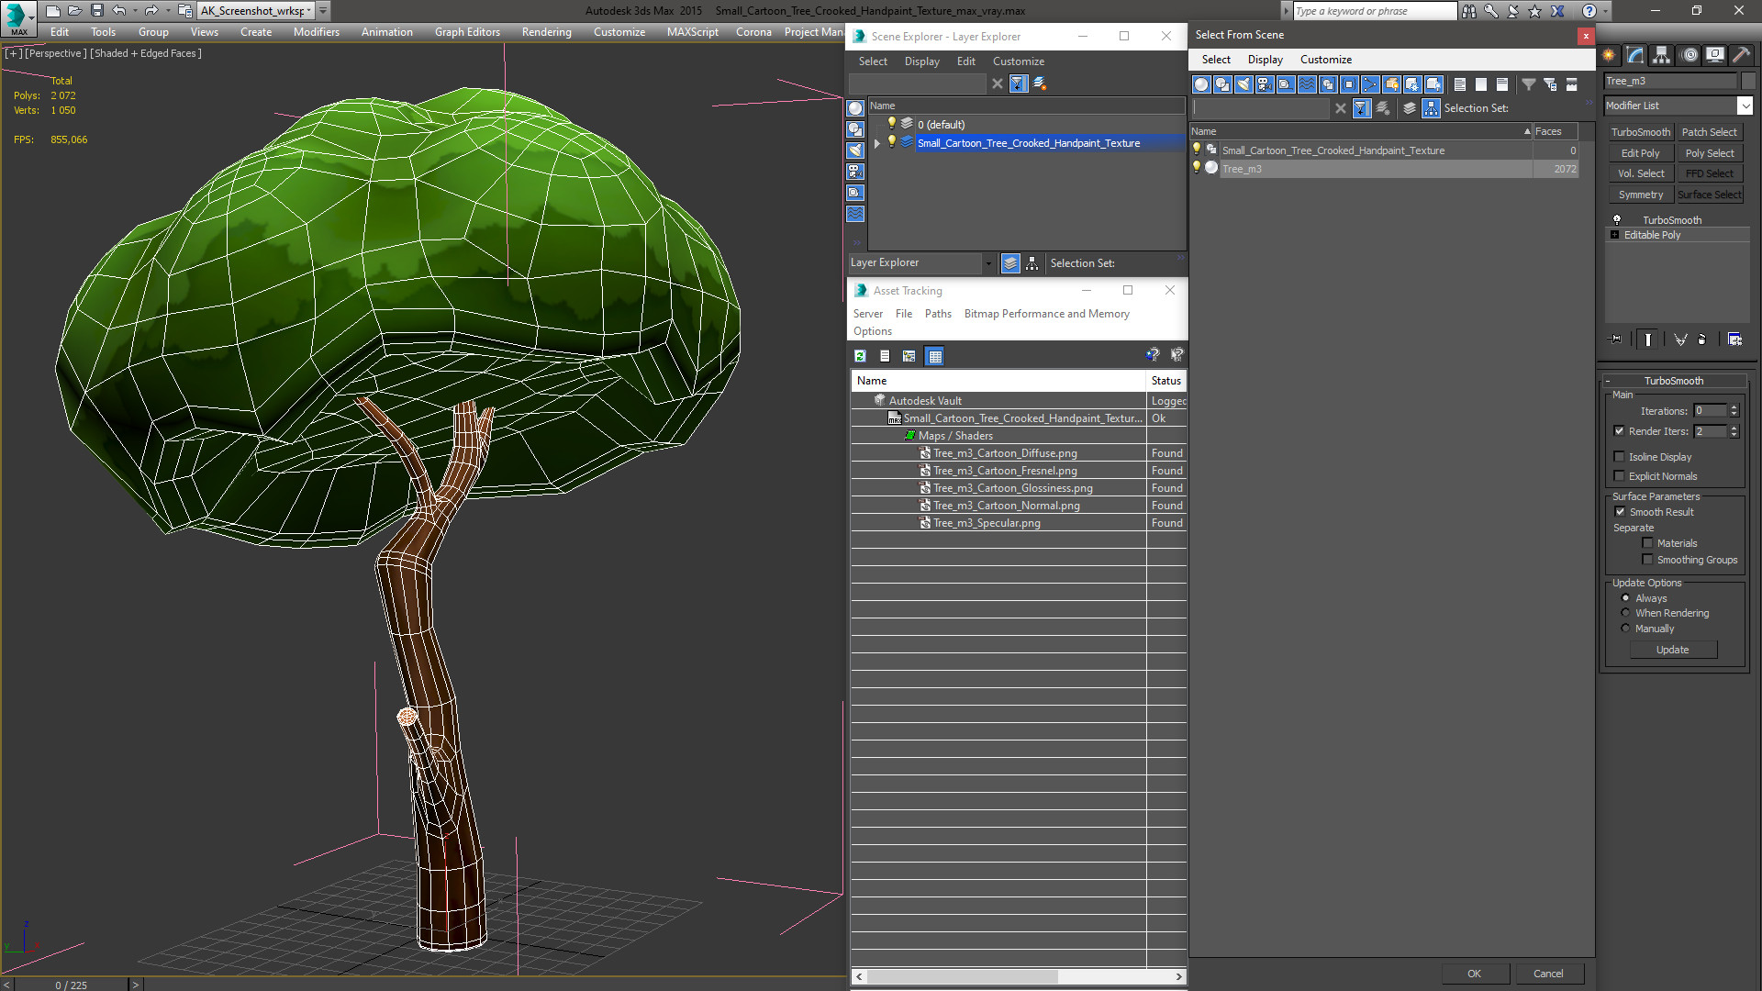Open the Rendering menu
The height and width of the screenshot is (991, 1762).
click(546, 31)
